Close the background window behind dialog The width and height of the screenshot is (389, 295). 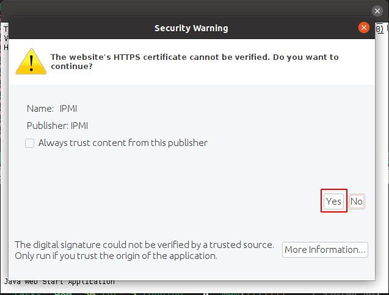tap(377, 10)
